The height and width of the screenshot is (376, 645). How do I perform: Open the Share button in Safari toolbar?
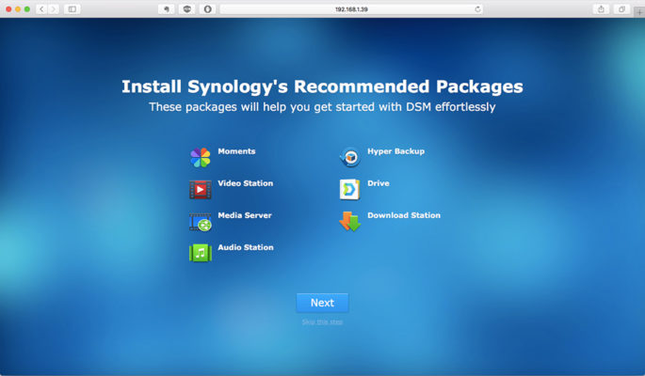601,9
